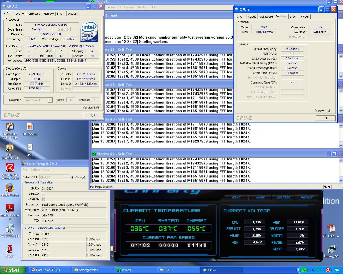Open Cache tab in left CPU-Z window
Screen dimensions: 343x274
click(19, 14)
